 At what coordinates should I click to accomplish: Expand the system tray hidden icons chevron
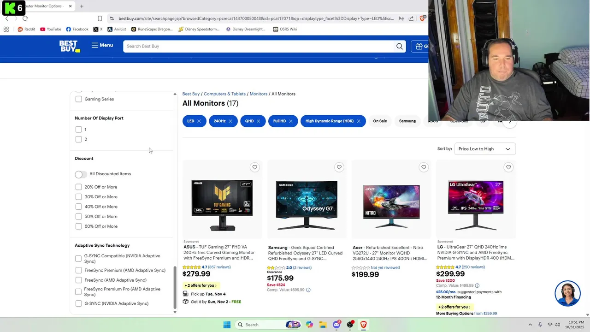click(x=530, y=325)
